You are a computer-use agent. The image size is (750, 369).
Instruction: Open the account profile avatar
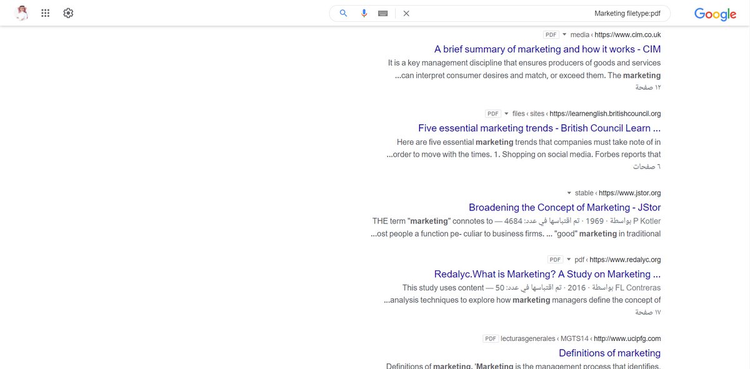22,13
